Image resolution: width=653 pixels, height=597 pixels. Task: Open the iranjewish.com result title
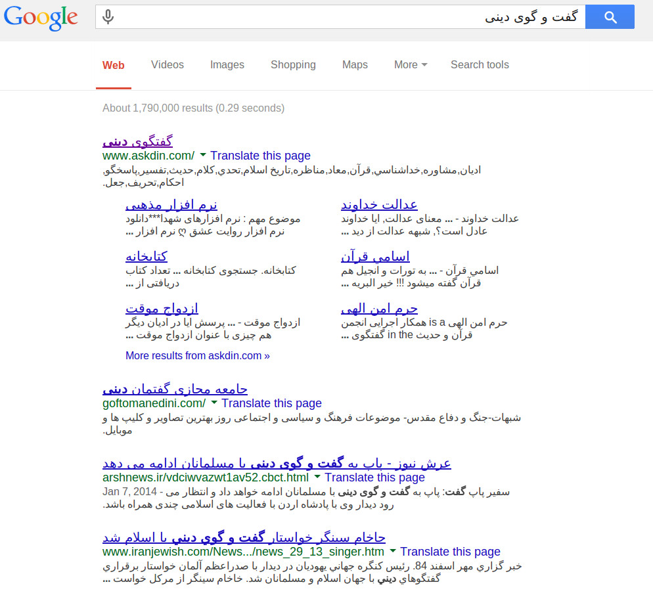pyautogui.click(x=244, y=537)
